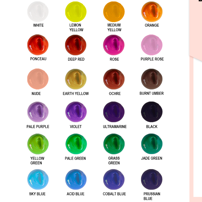This screenshot has width=202, height=202.
Task: Pick the Purple Rose swatch
Action: pos(152,45)
